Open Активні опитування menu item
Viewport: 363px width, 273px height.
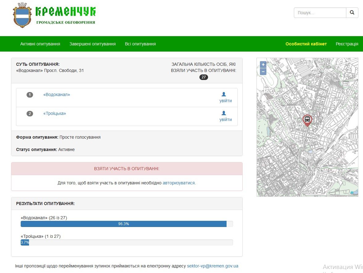pyautogui.click(x=40, y=44)
